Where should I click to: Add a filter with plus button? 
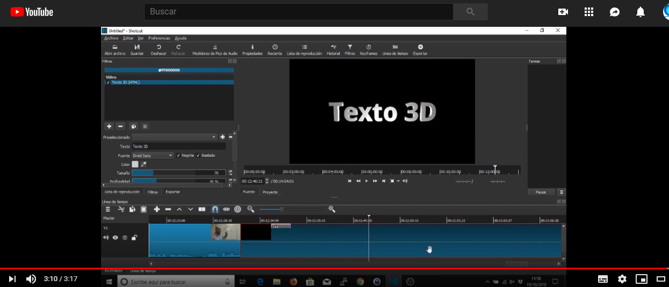(109, 127)
